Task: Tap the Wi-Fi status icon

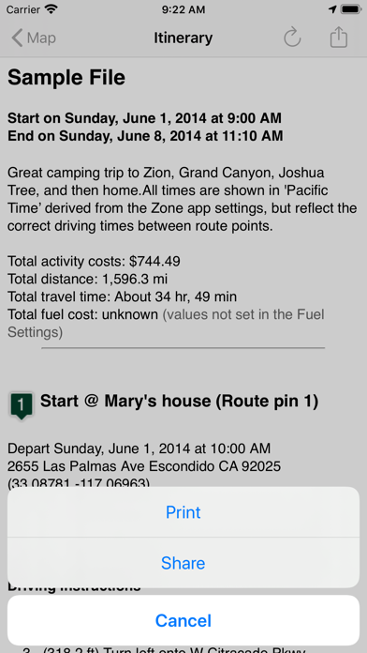Action: coord(51,9)
